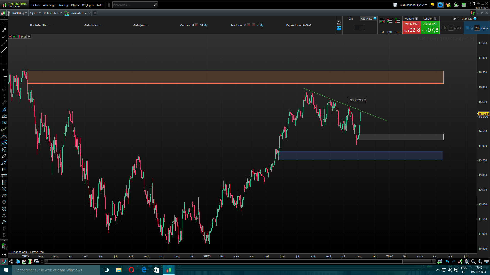Image resolution: width=490 pixels, height=275 pixels.
Task: Open trading settings wrench icon
Action: [x=339, y=22]
